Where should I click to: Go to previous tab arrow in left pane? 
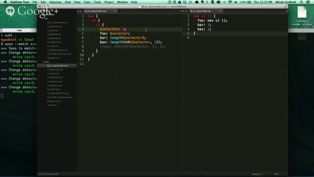(78, 11)
